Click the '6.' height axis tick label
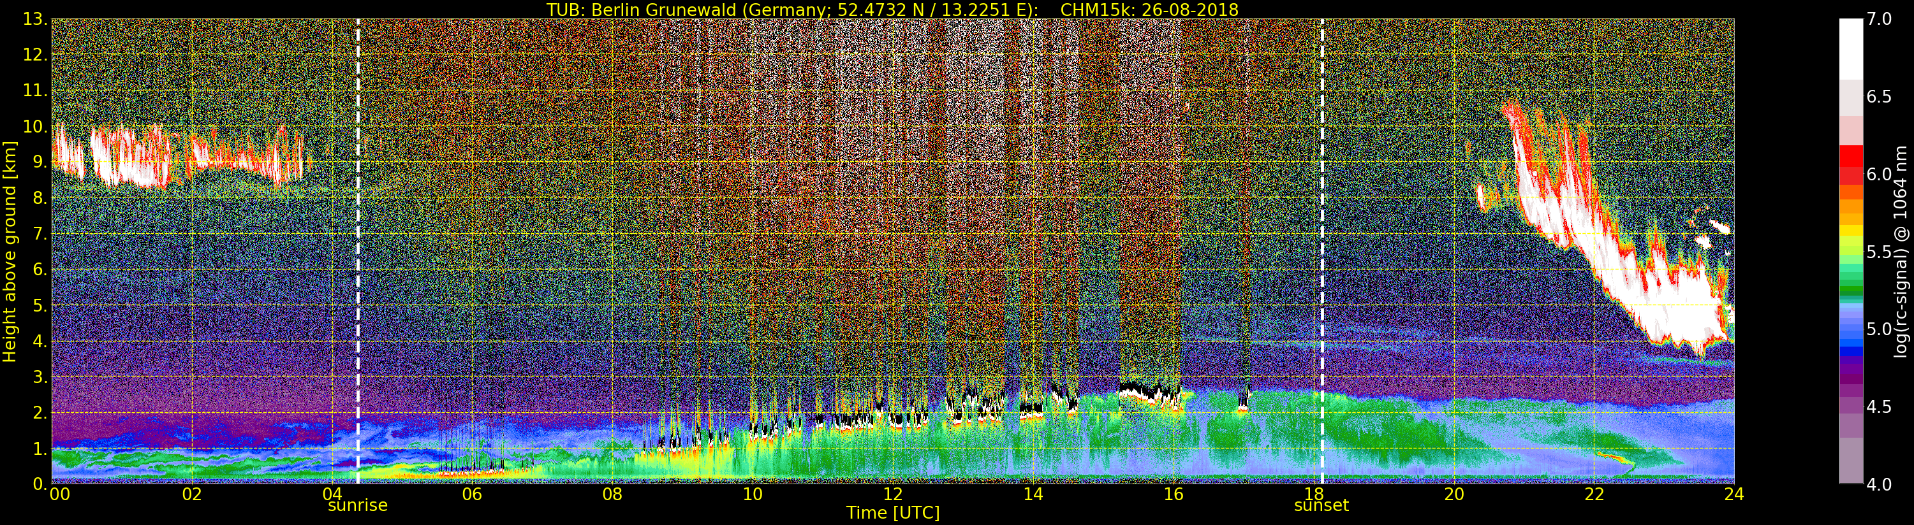Image resolution: width=1914 pixels, height=525 pixels. (40, 270)
